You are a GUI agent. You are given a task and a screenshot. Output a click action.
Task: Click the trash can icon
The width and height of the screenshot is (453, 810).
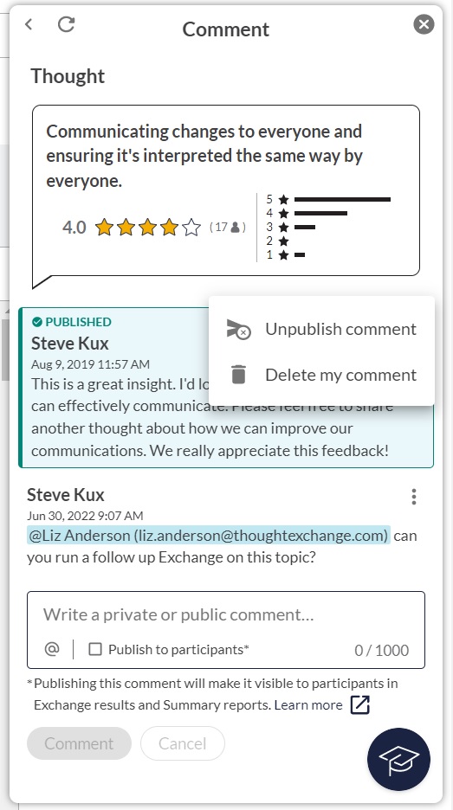point(238,375)
